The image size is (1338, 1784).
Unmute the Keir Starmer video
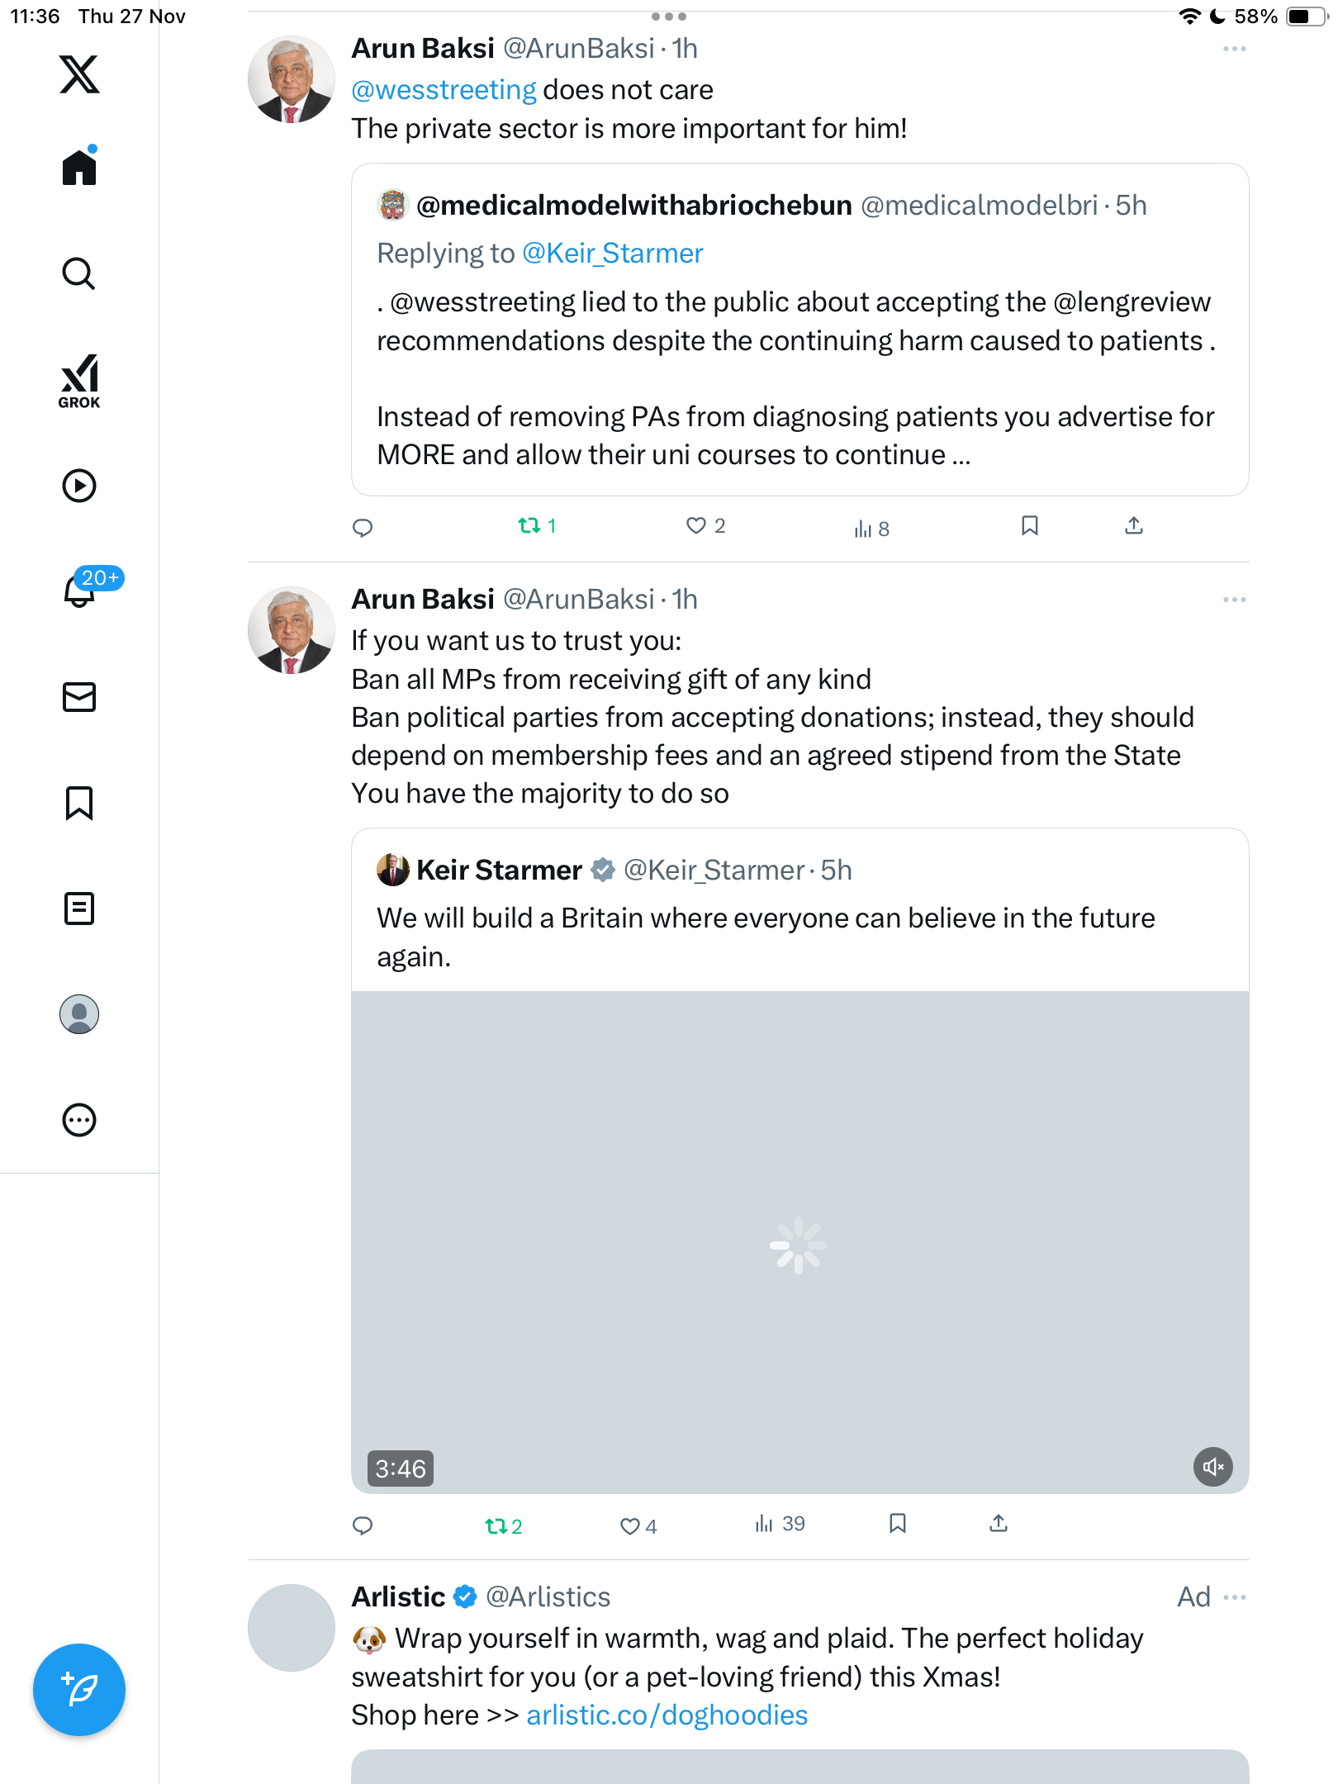click(x=1212, y=1467)
